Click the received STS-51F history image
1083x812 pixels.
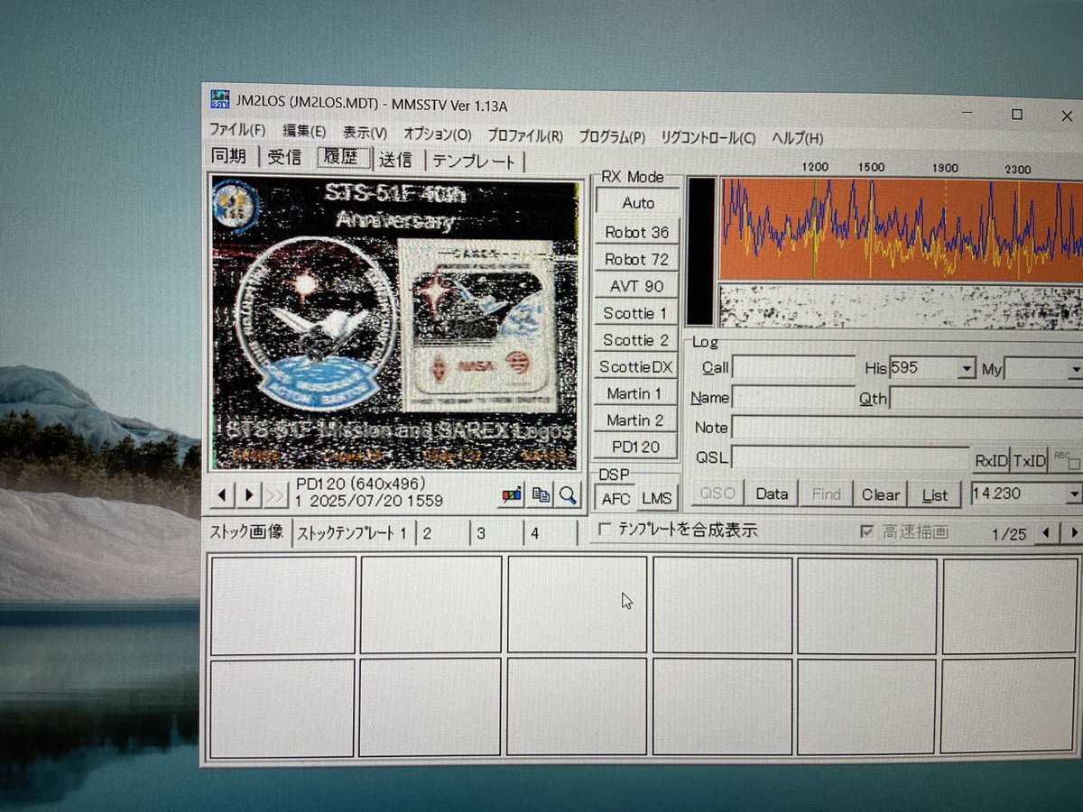coord(394,322)
